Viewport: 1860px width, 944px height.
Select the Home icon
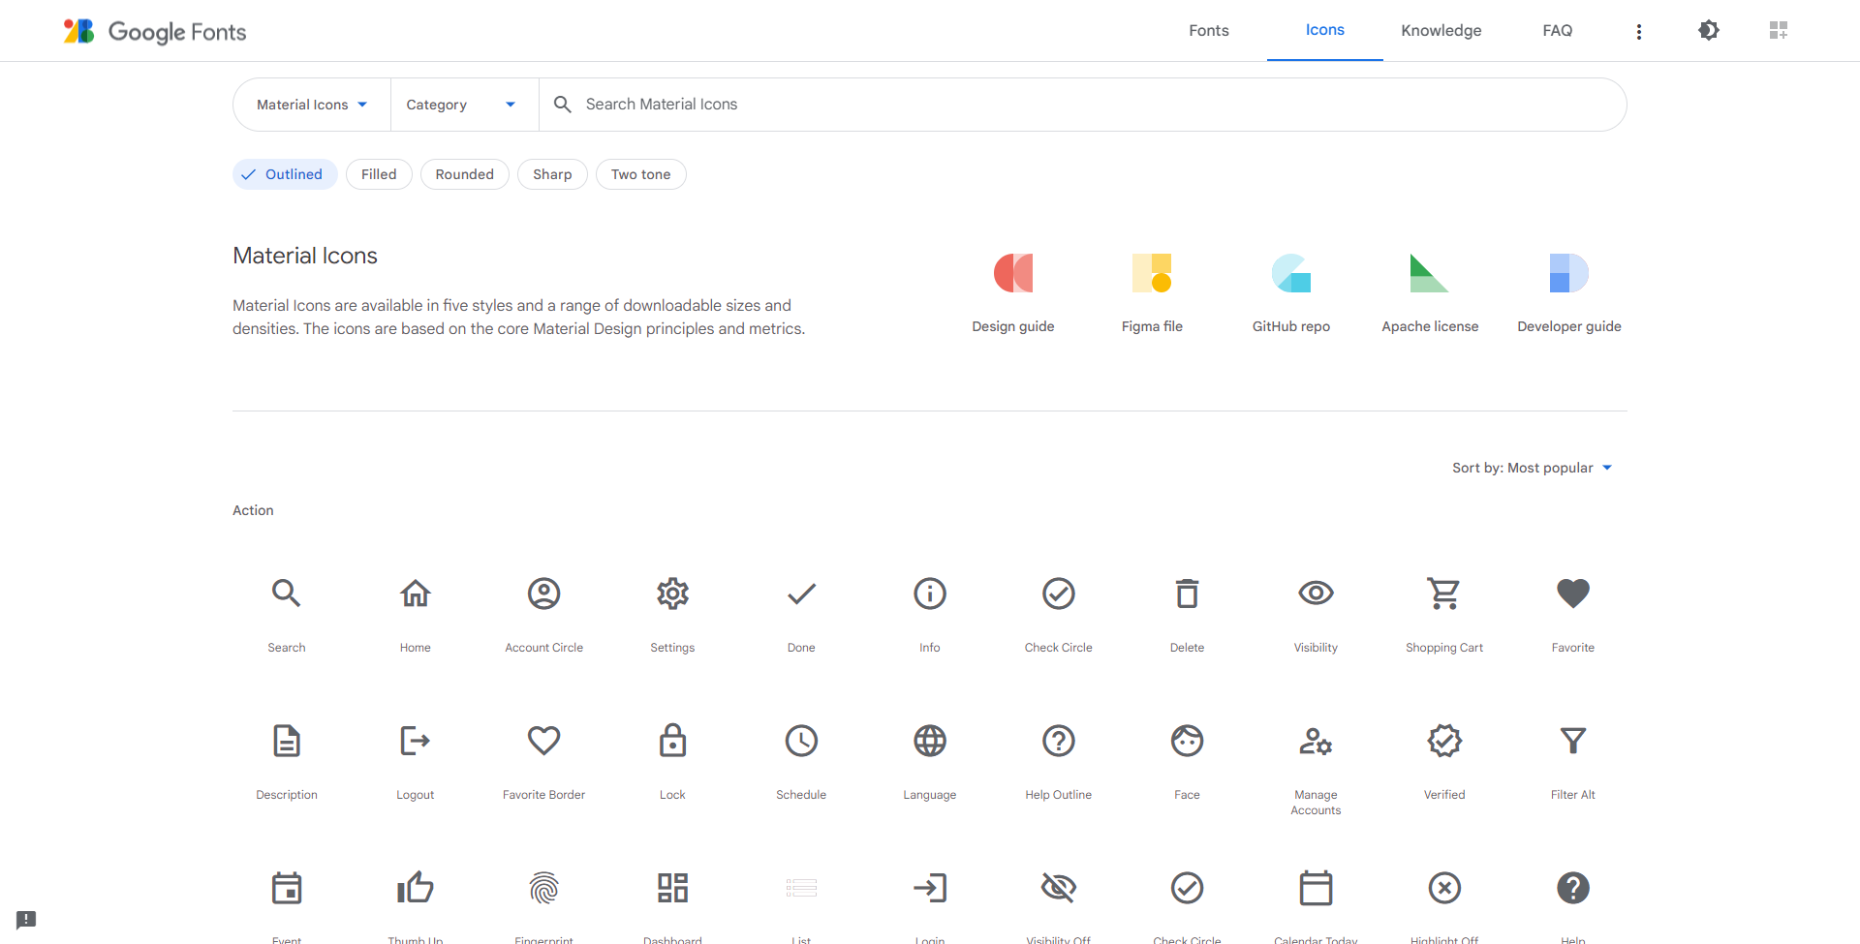pyautogui.click(x=416, y=593)
